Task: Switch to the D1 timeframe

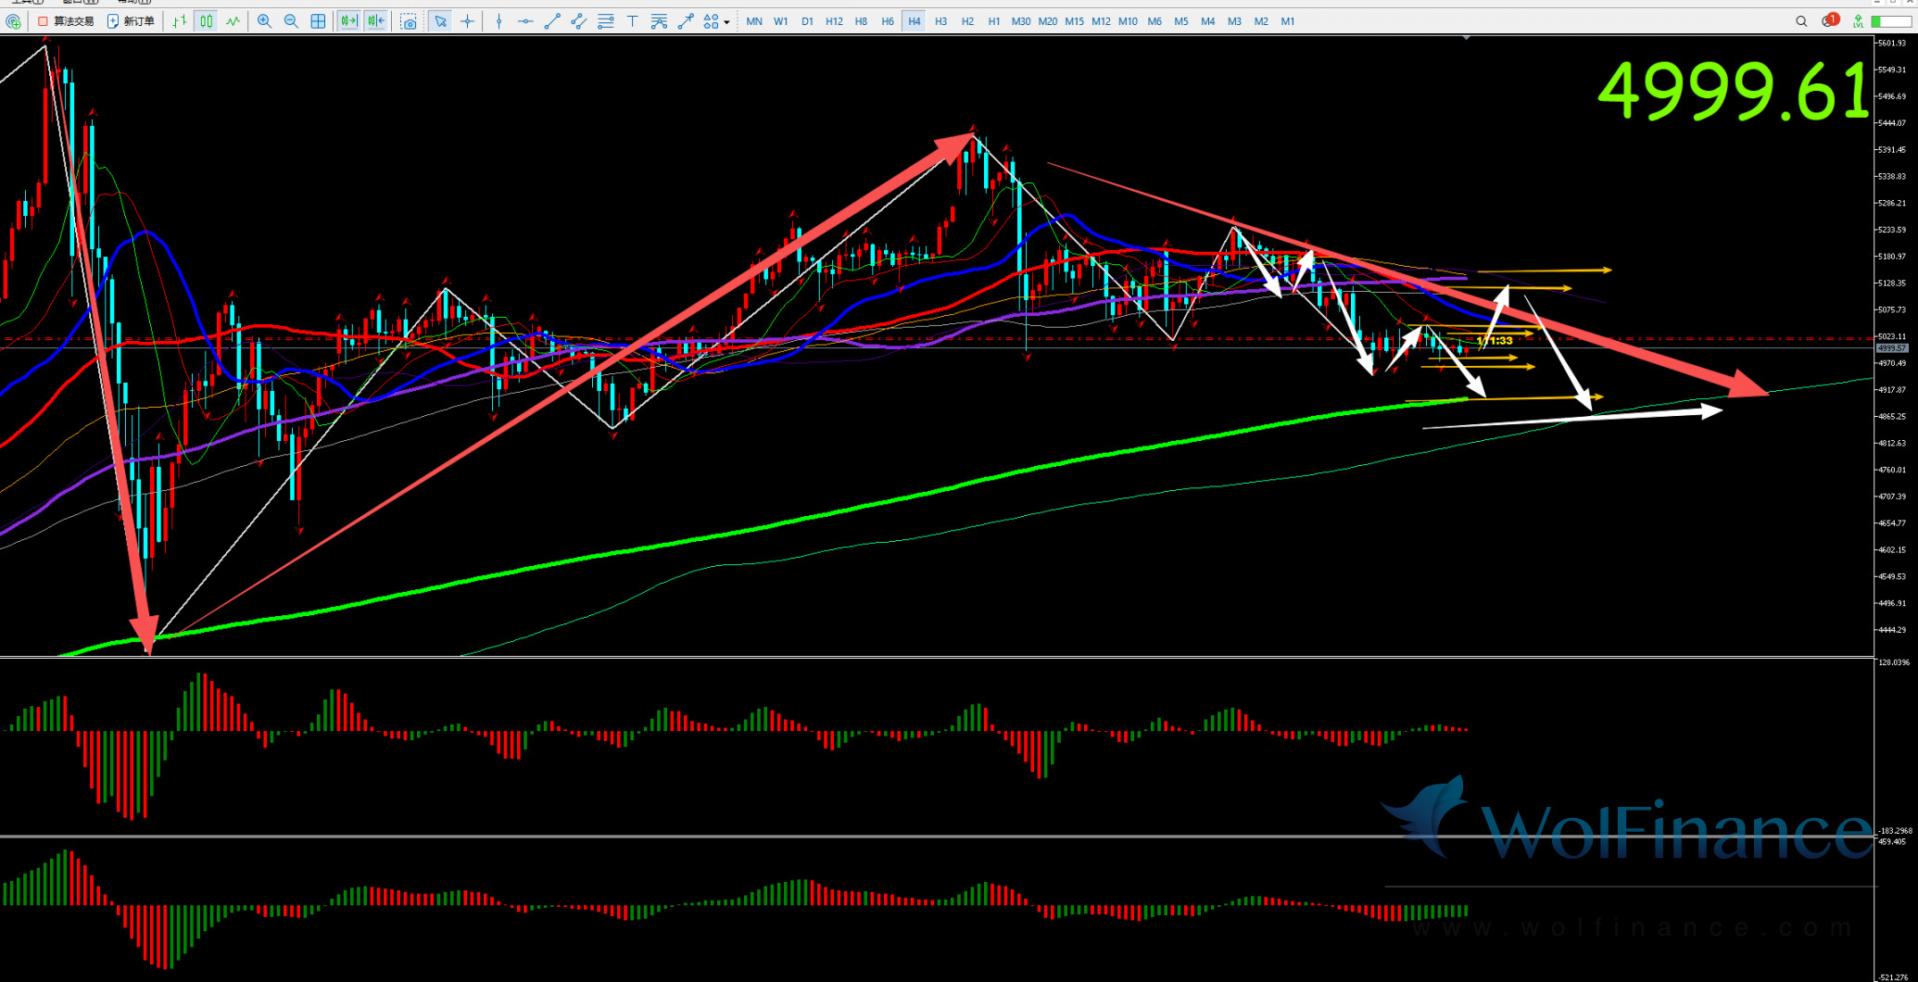Action: [807, 21]
